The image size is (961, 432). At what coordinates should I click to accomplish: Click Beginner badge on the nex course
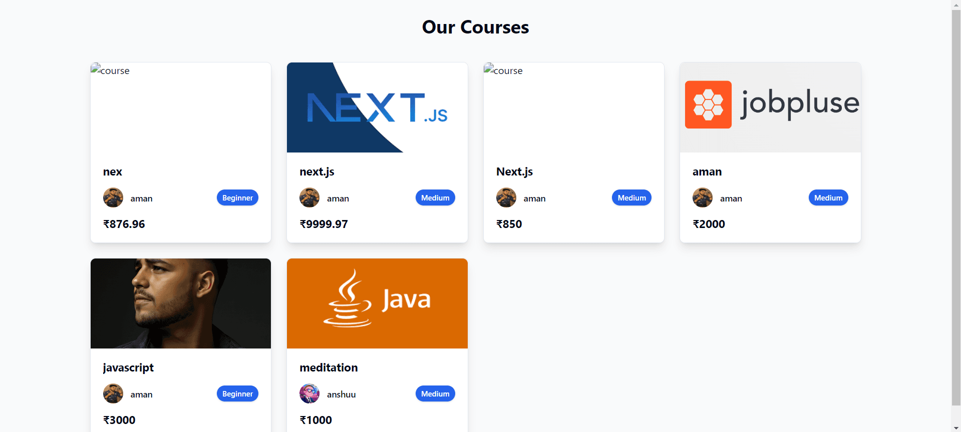[x=237, y=197]
